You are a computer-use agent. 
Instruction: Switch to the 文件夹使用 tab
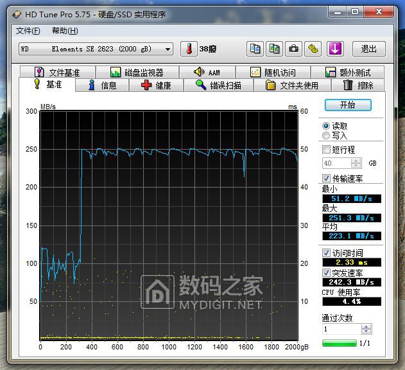click(293, 85)
